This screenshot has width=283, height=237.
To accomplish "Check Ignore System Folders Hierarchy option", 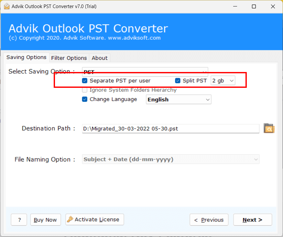I will coord(85,90).
